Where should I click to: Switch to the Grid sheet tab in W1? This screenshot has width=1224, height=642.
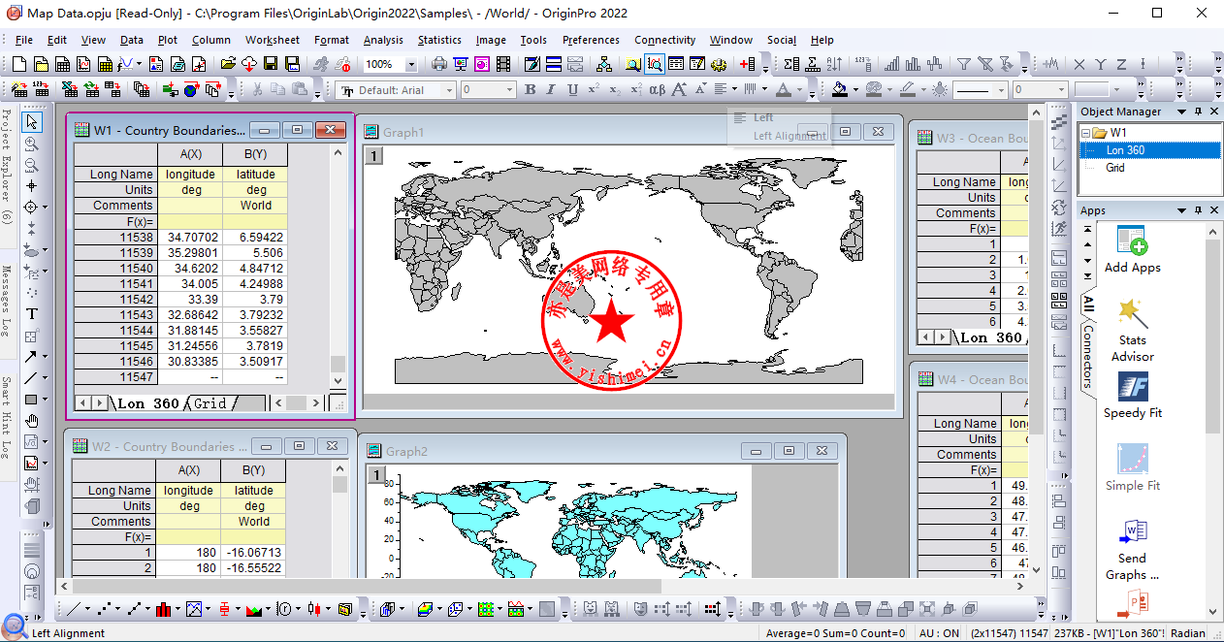[x=209, y=403]
